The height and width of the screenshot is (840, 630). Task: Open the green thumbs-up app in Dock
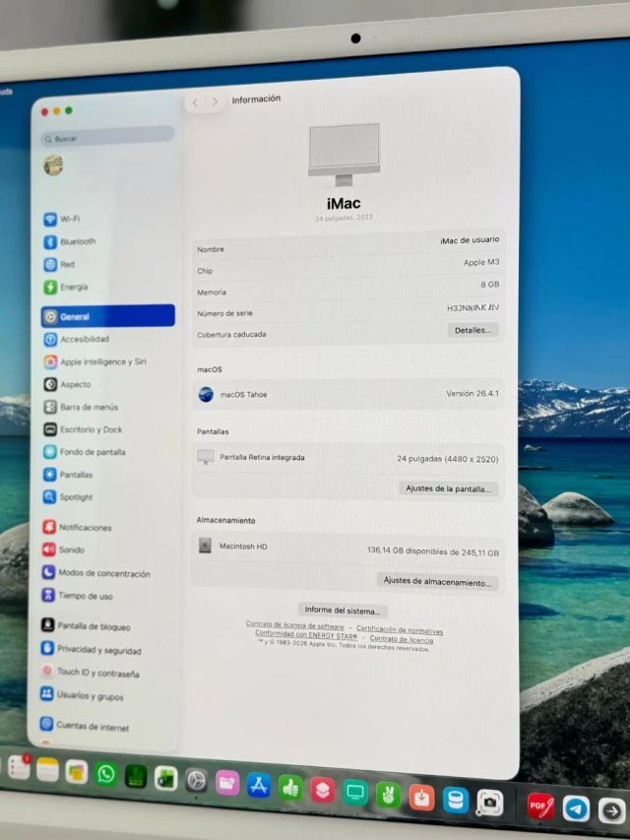pyautogui.click(x=291, y=788)
